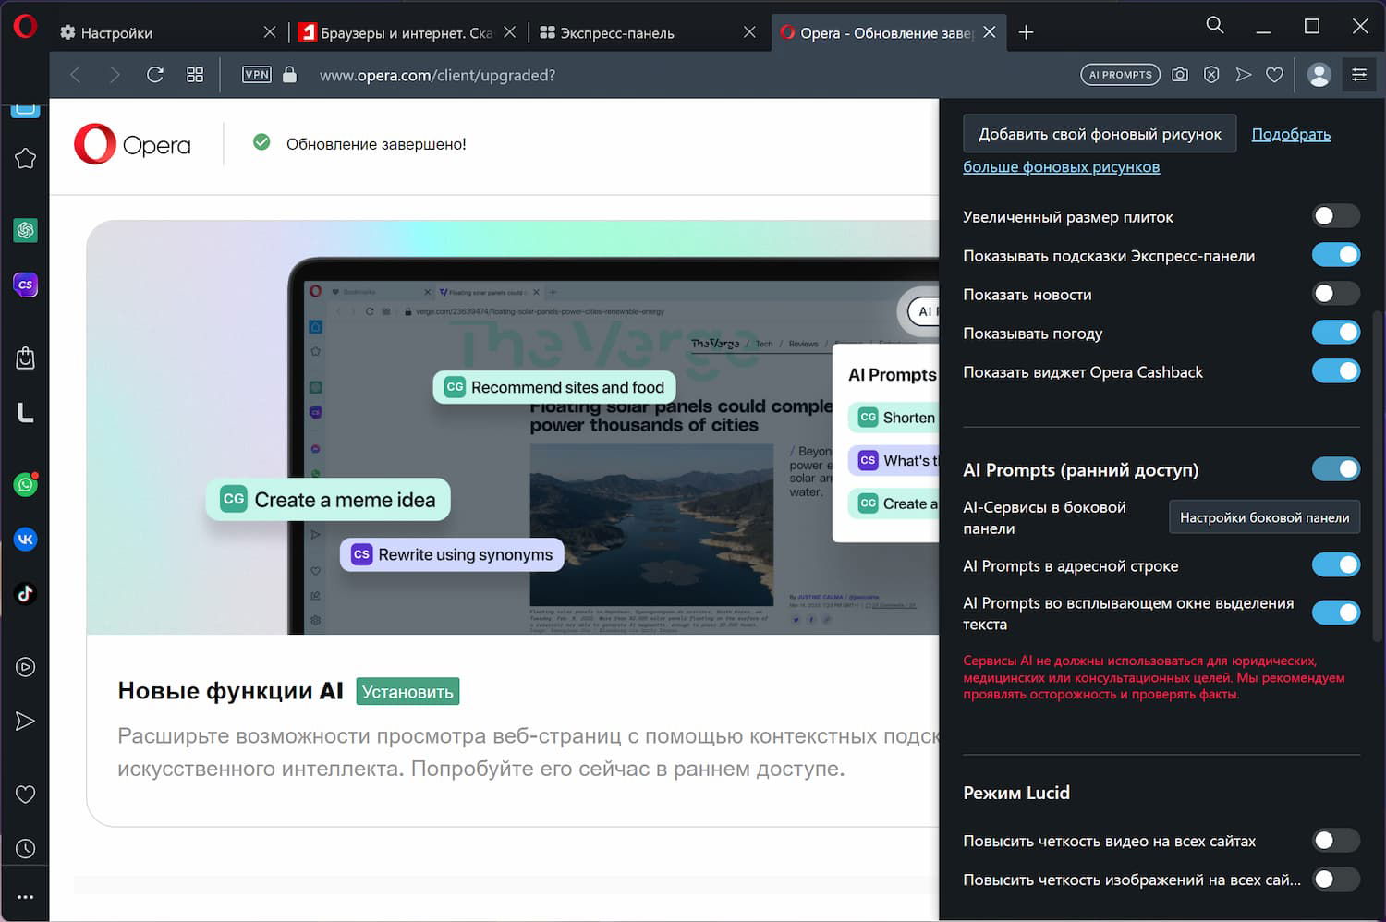Open VK messenger from the sidebar
This screenshot has width=1386, height=922.
pos(26,539)
